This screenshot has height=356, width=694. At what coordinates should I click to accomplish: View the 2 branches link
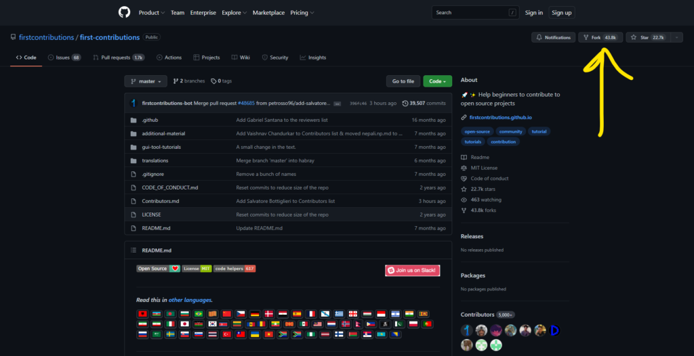tap(189, 81)
